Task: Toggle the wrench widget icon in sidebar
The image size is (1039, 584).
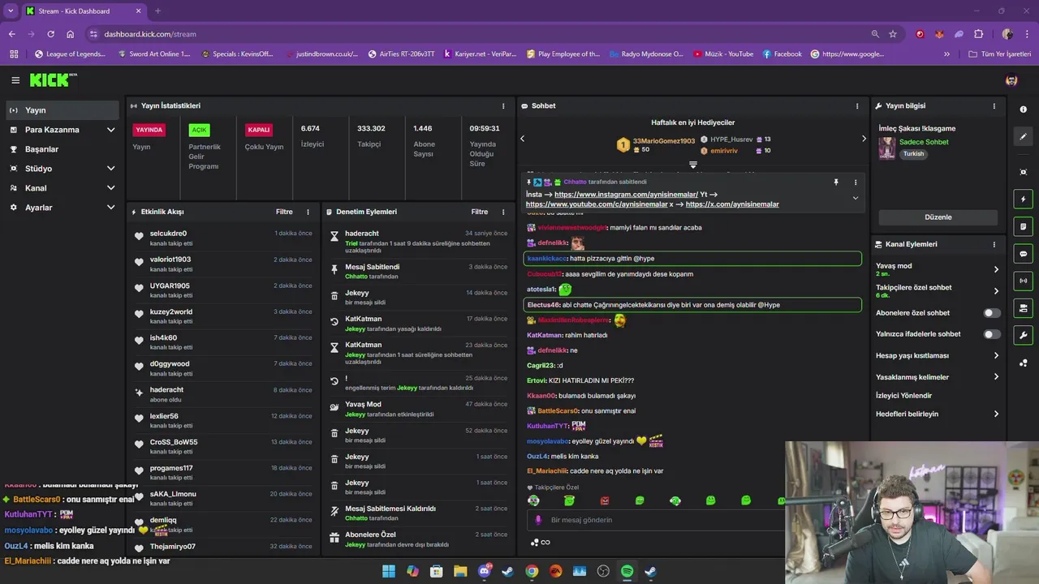Action: pos(1023,336)
